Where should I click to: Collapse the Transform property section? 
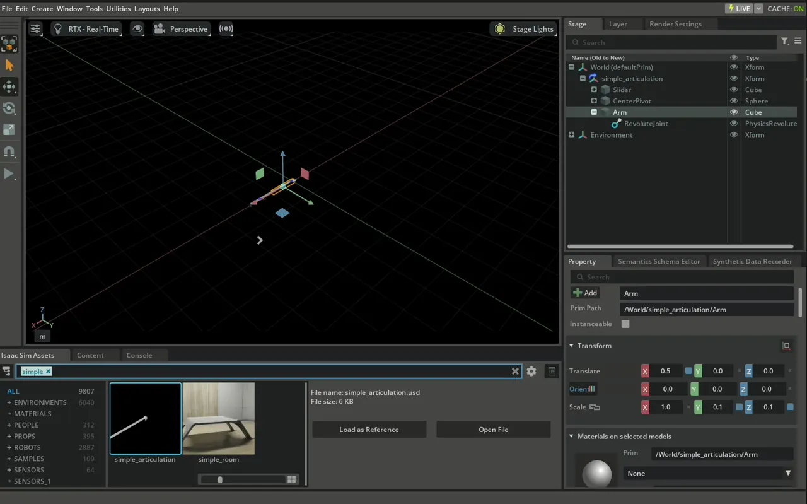572,346
